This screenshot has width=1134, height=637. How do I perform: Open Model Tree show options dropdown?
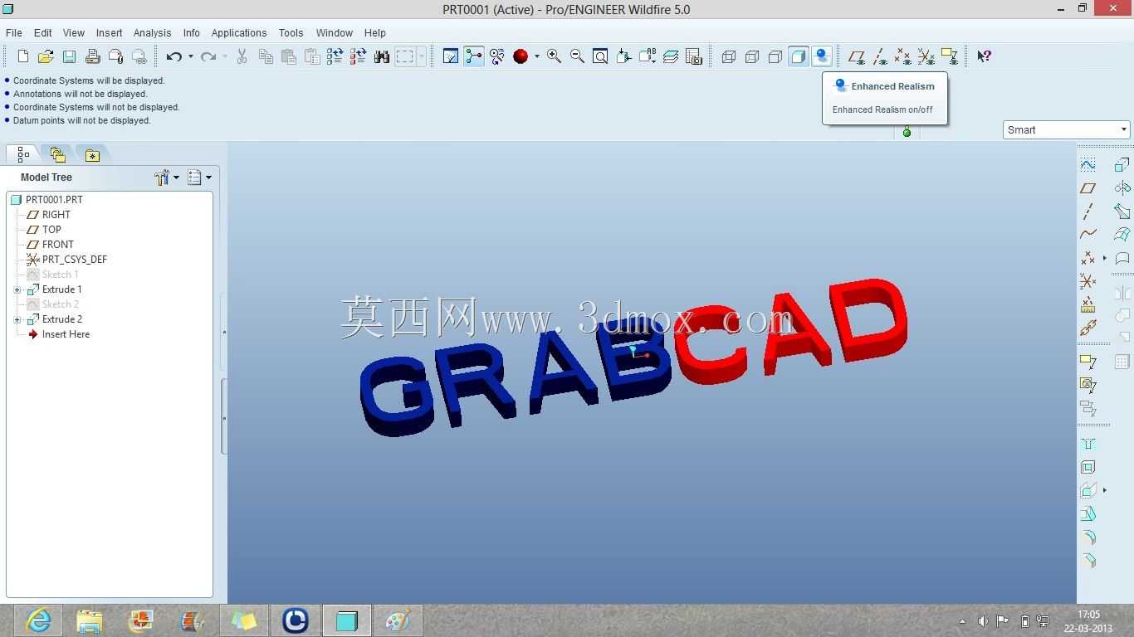pyautogui.click(x=199, y=177)
